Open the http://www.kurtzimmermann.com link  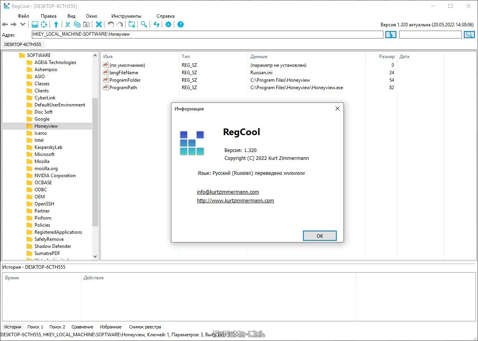point(235,200)
